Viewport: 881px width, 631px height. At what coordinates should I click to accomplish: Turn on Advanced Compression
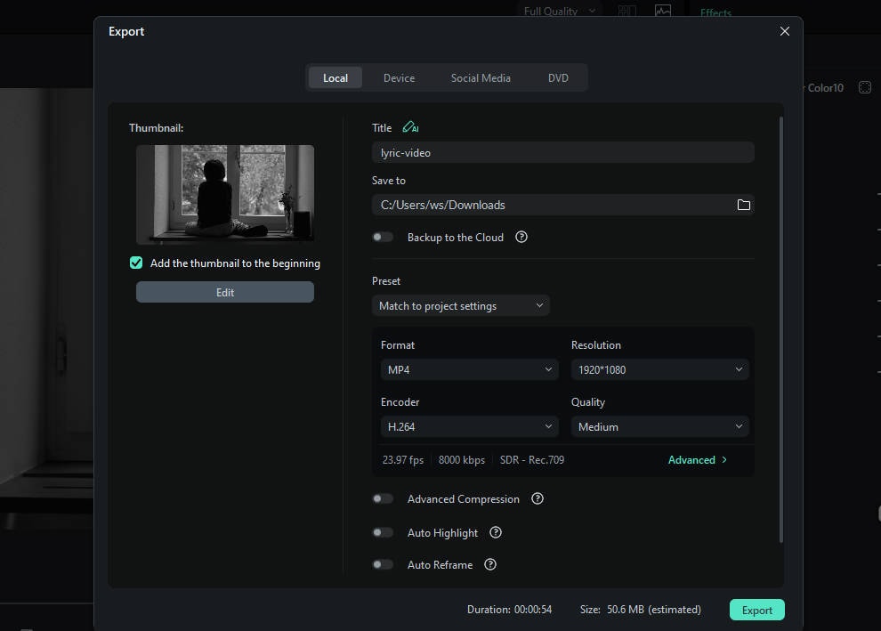pos(383,498)
